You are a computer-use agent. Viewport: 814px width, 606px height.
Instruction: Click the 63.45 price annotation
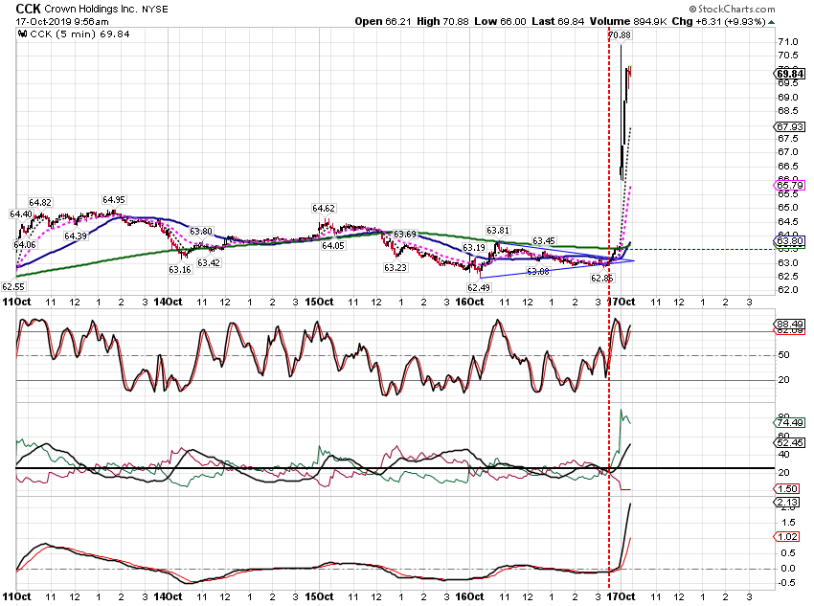pyautogui.click(x=544, y=240)
